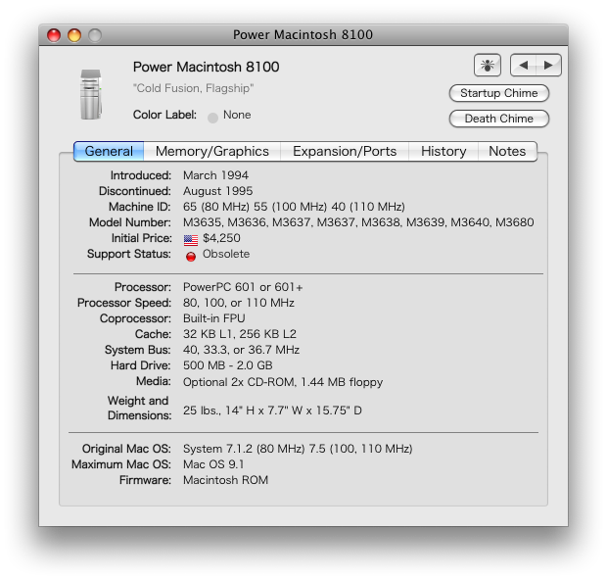Go to next model with right arrow
The image size is (607, 580).
tap(548, 65)
